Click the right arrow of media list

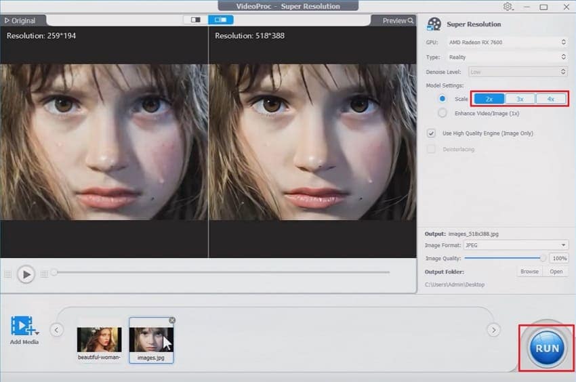[494, 329]
